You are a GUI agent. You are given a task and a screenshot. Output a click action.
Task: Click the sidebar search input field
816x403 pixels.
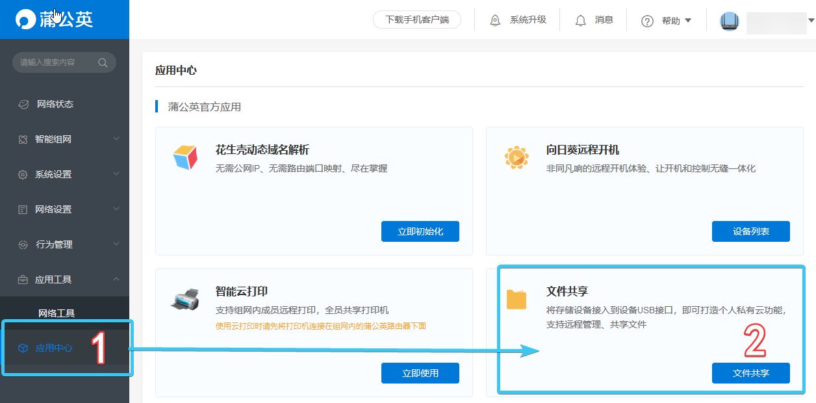pyautogui.click(x=64, y=62)
